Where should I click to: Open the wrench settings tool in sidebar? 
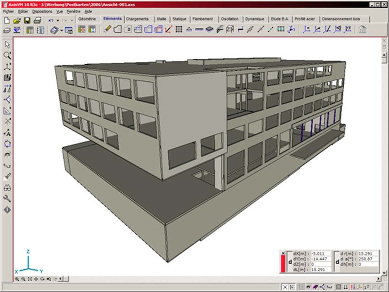pos(7,199)
